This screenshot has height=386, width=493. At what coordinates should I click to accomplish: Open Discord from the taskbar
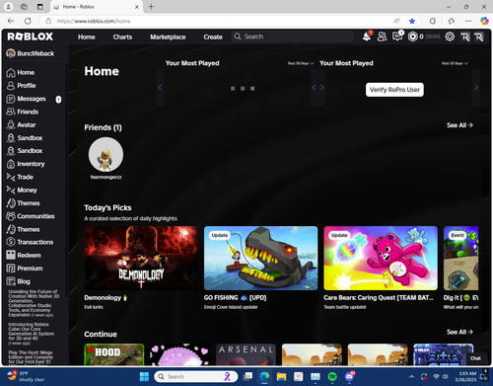tap(350, 376)
